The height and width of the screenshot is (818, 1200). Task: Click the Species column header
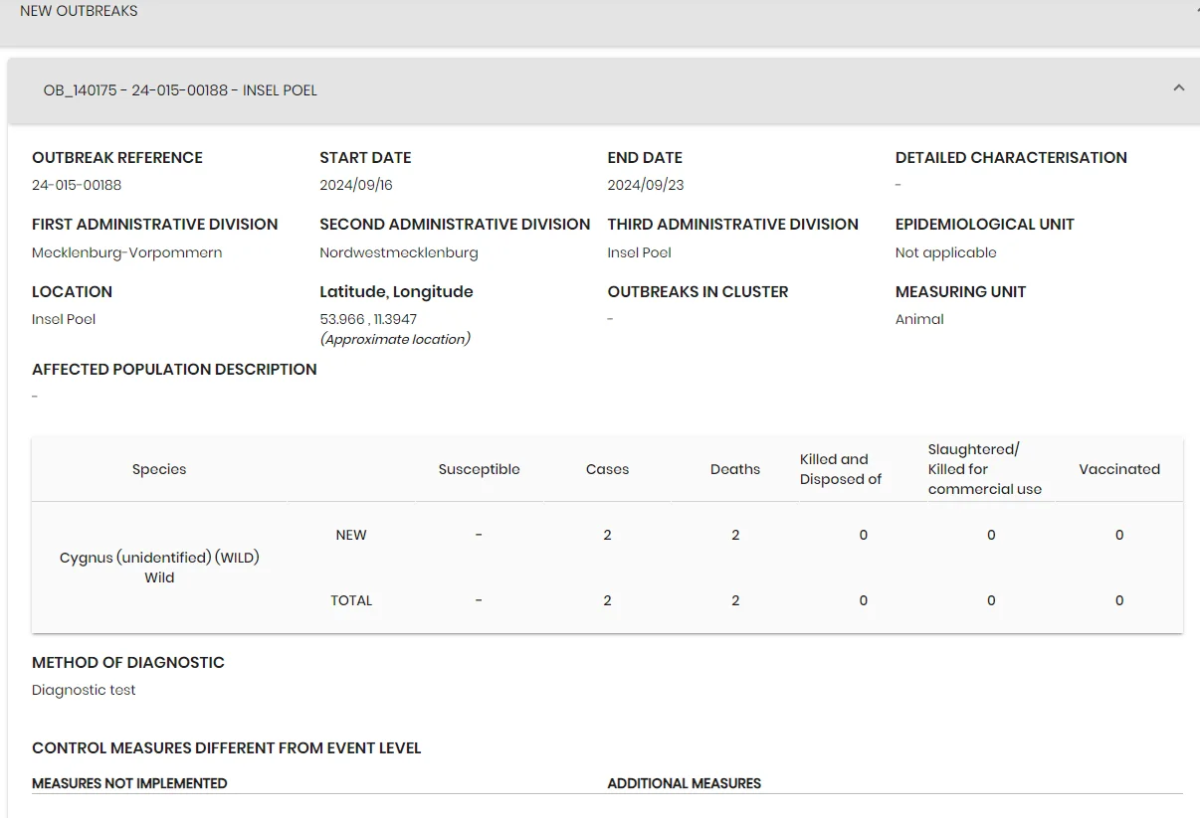(x=159, y=469)
